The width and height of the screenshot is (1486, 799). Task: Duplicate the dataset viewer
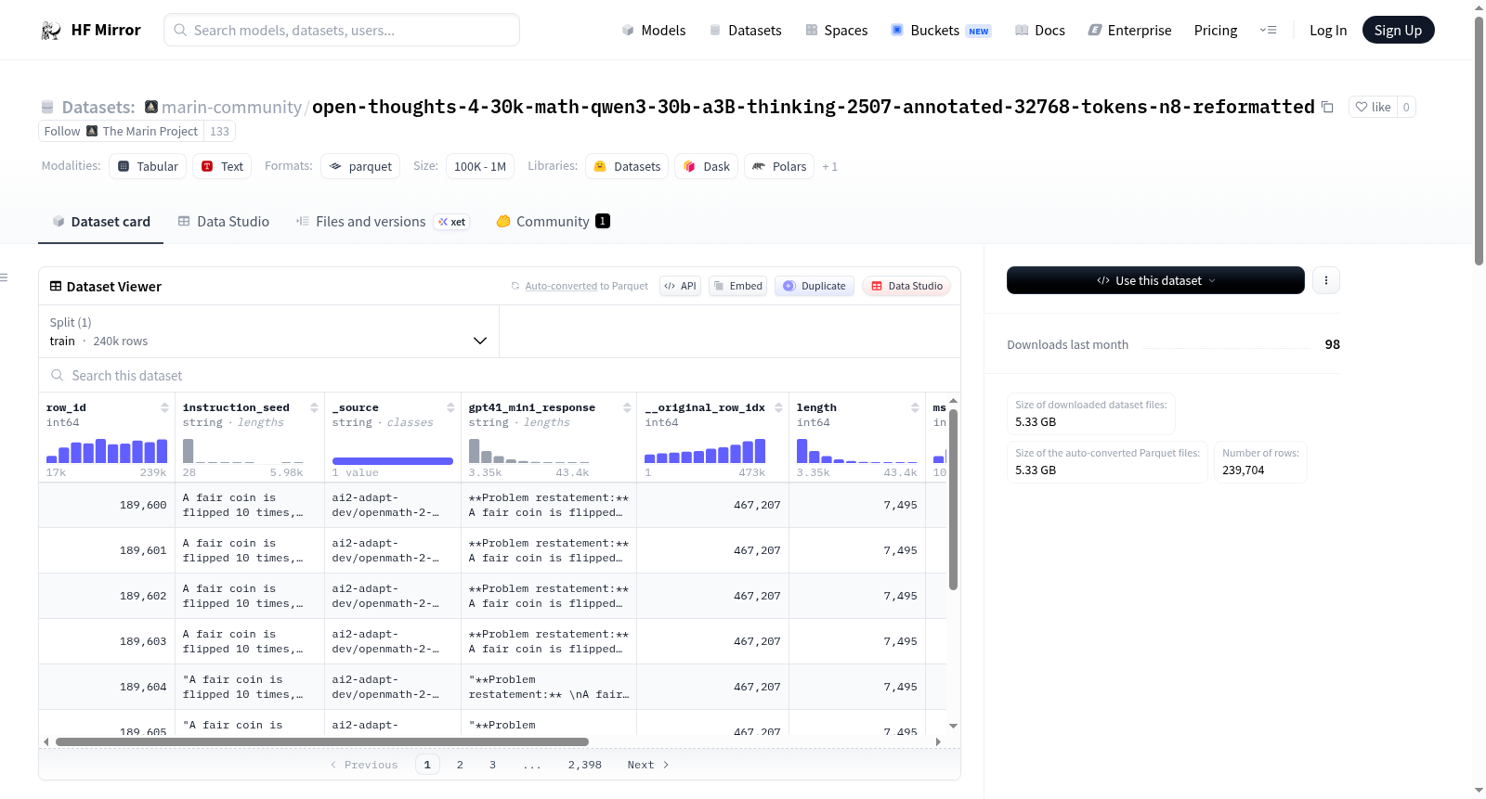pyautogui.click(x=815, y=286)
